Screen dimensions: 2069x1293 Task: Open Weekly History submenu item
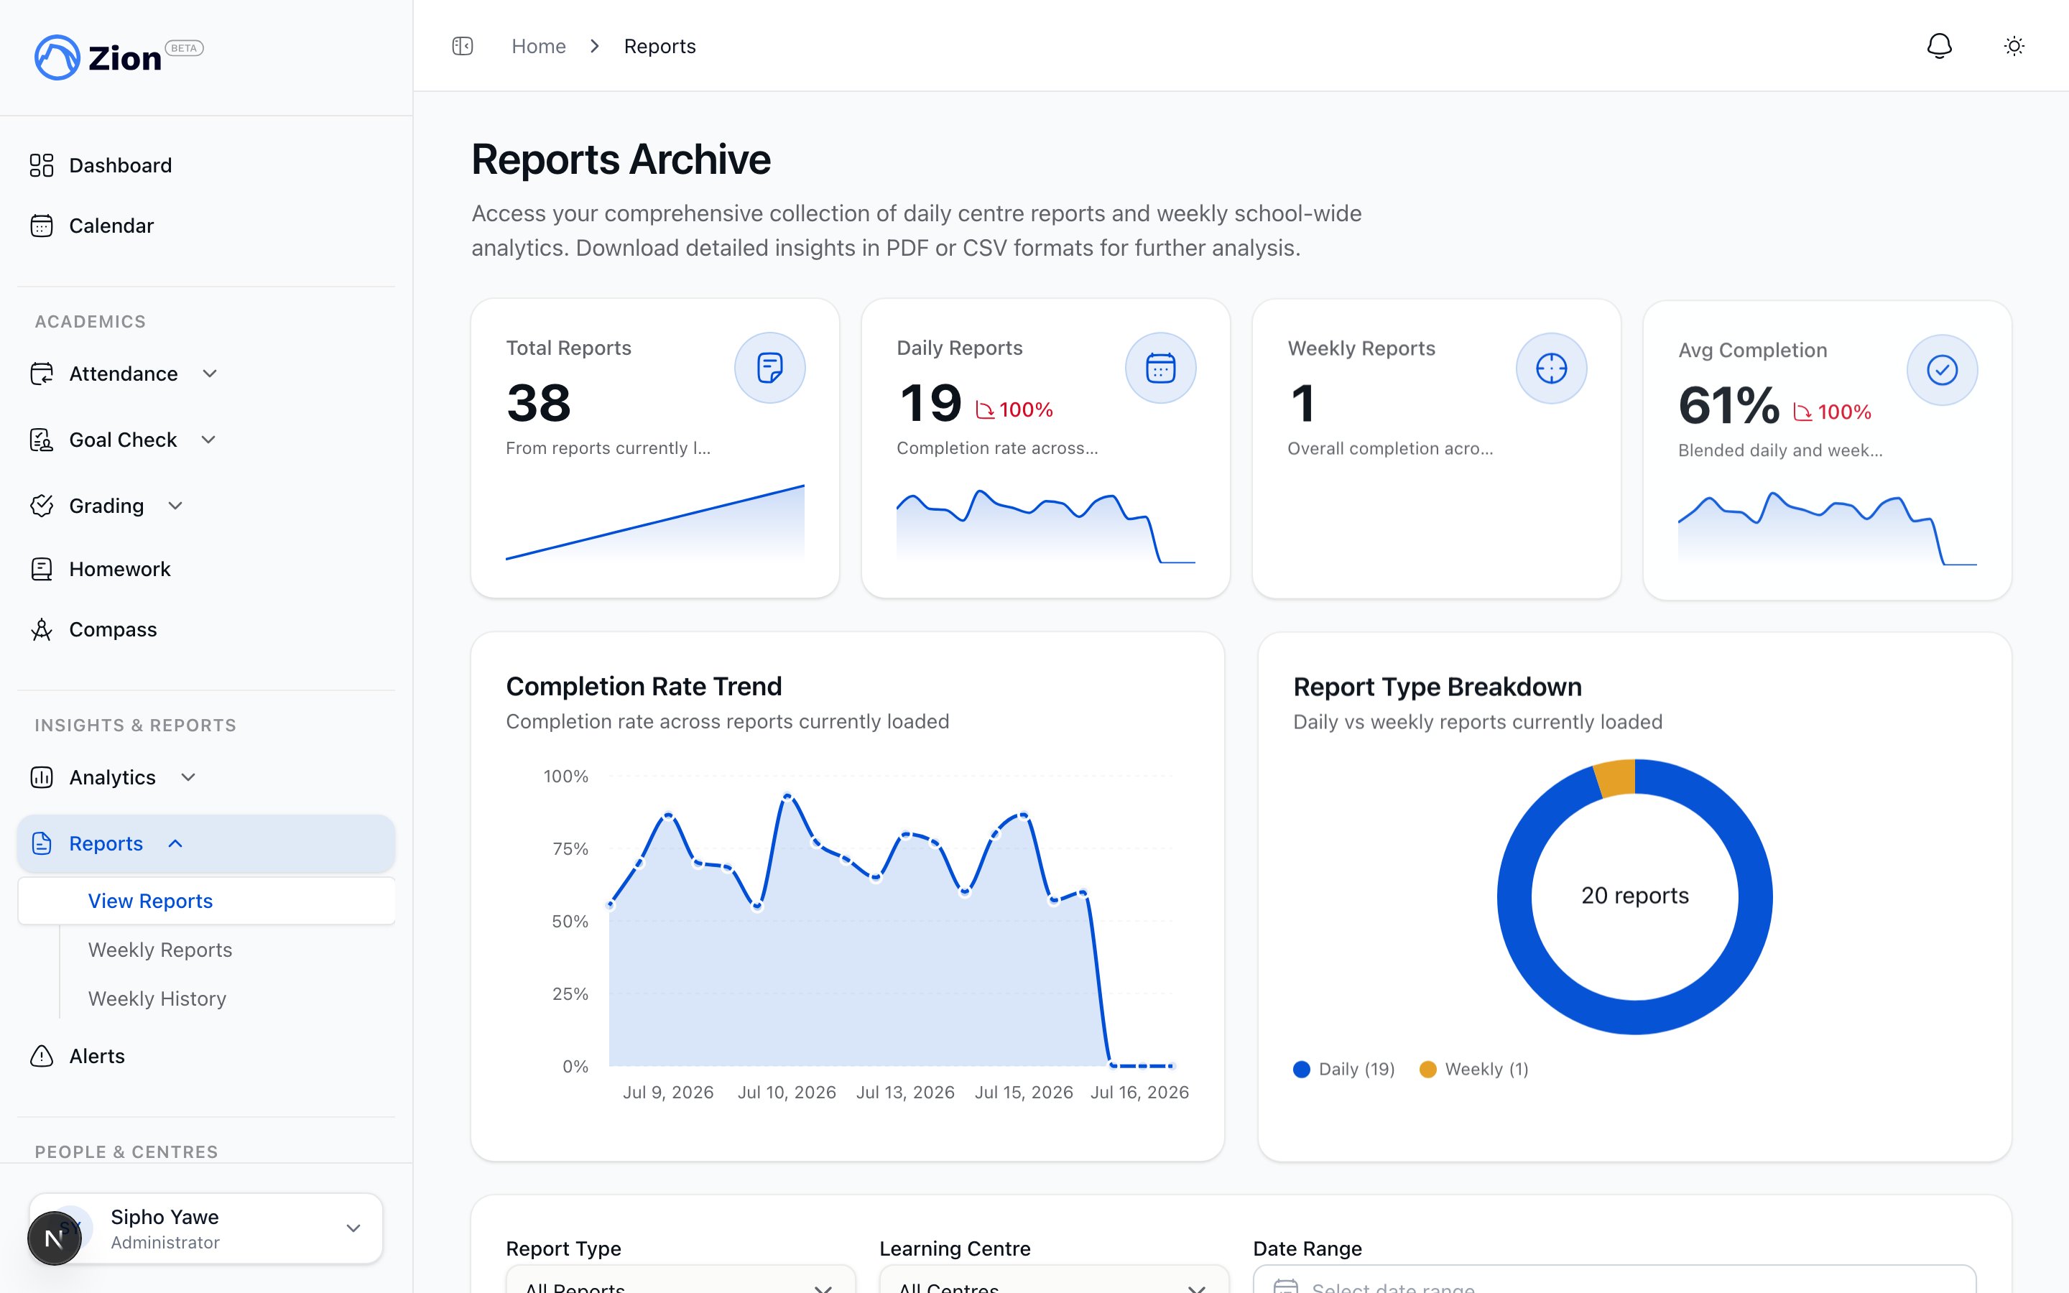pyautogui.click(x=157, y=998)
